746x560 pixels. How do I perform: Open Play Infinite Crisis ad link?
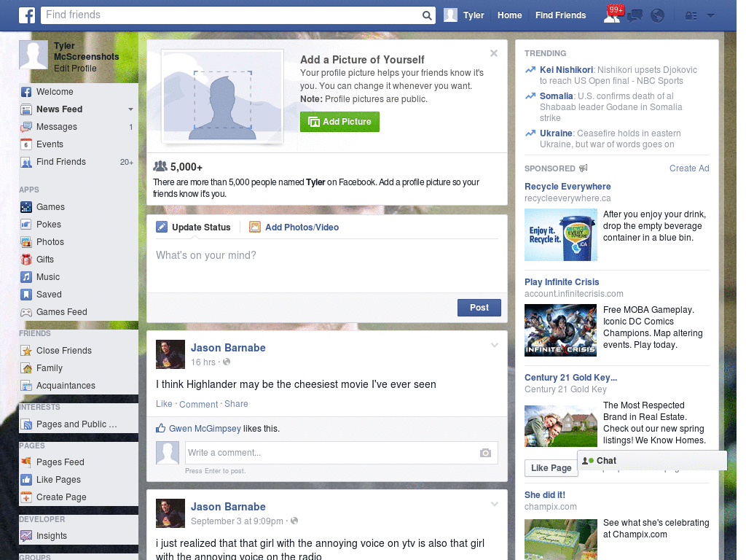tap(562, 282)
